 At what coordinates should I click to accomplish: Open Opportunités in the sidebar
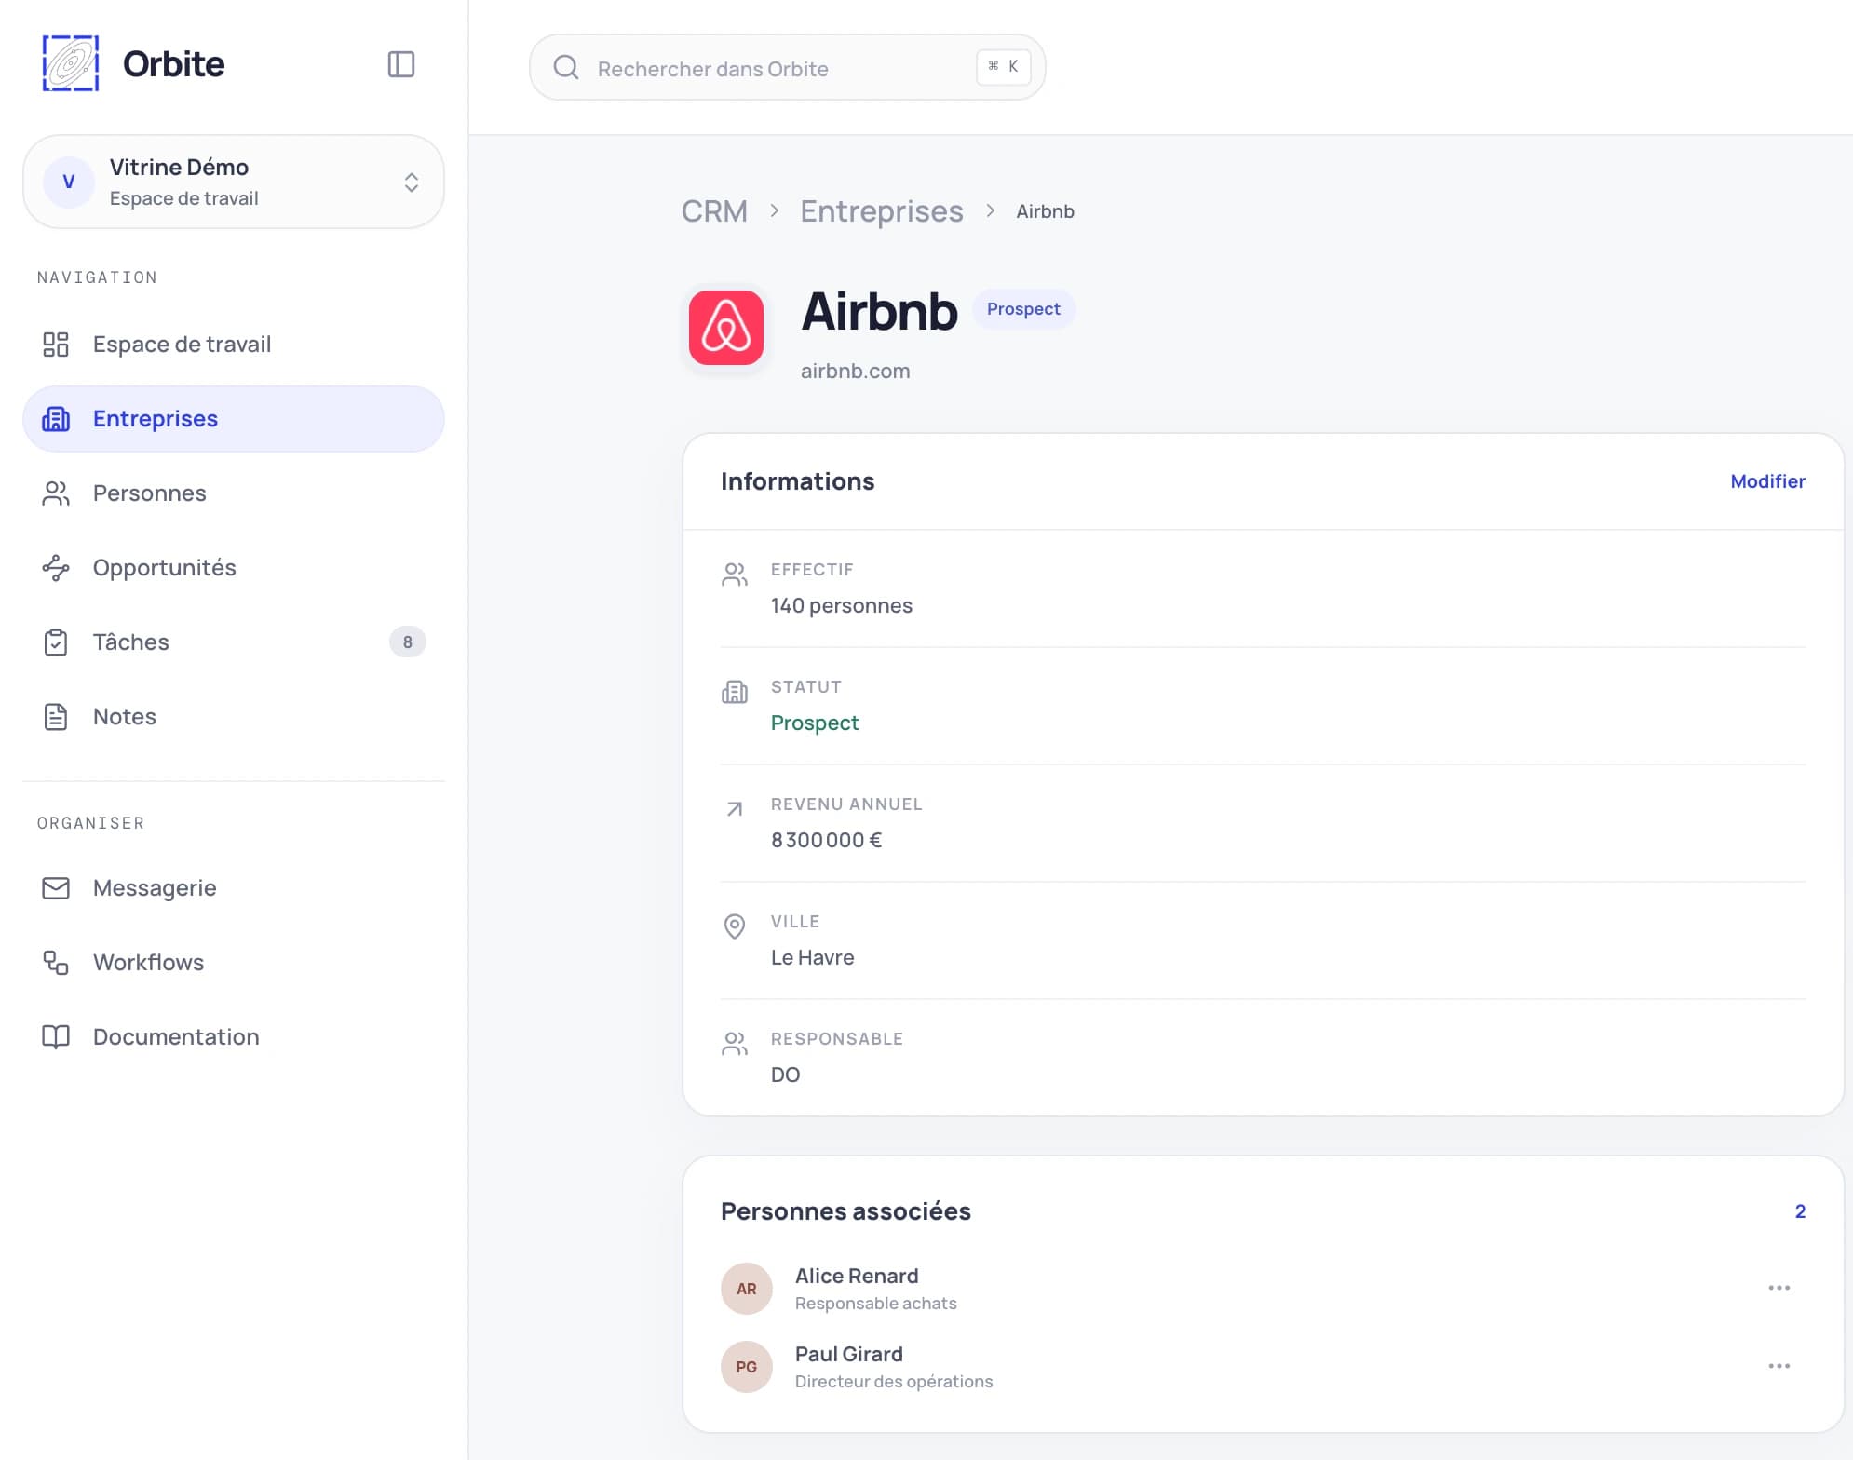(x=234, y=568)
